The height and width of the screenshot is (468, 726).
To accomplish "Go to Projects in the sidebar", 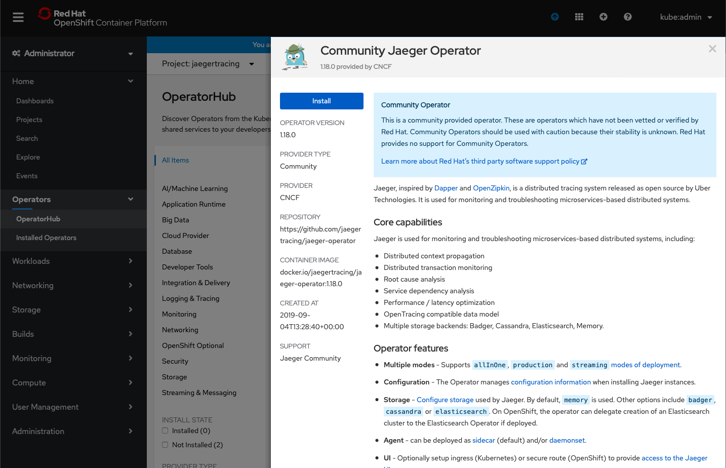I will coord(29,120).
